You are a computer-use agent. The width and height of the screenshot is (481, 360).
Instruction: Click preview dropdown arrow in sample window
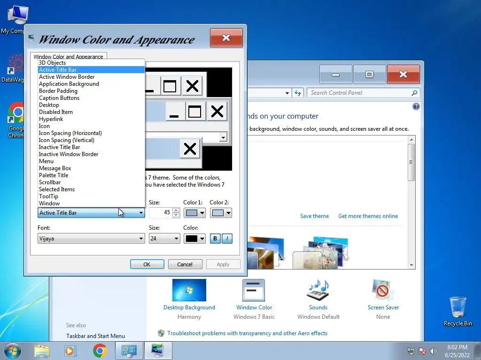223,137
